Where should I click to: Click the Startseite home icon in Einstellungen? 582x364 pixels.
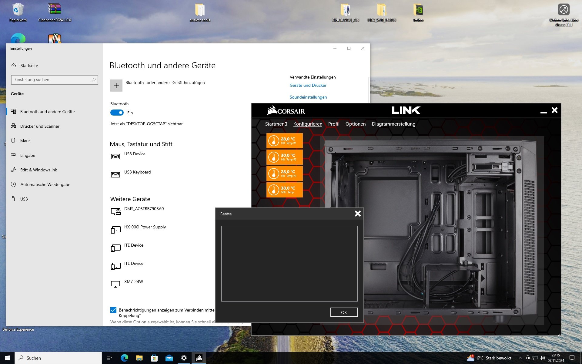14,66
